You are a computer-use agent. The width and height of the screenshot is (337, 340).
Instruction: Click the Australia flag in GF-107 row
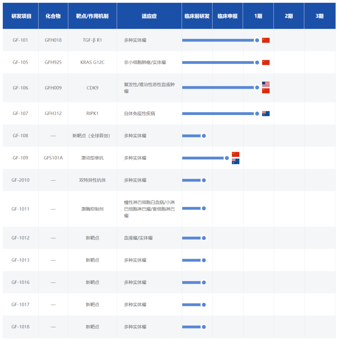click(266, 114)
